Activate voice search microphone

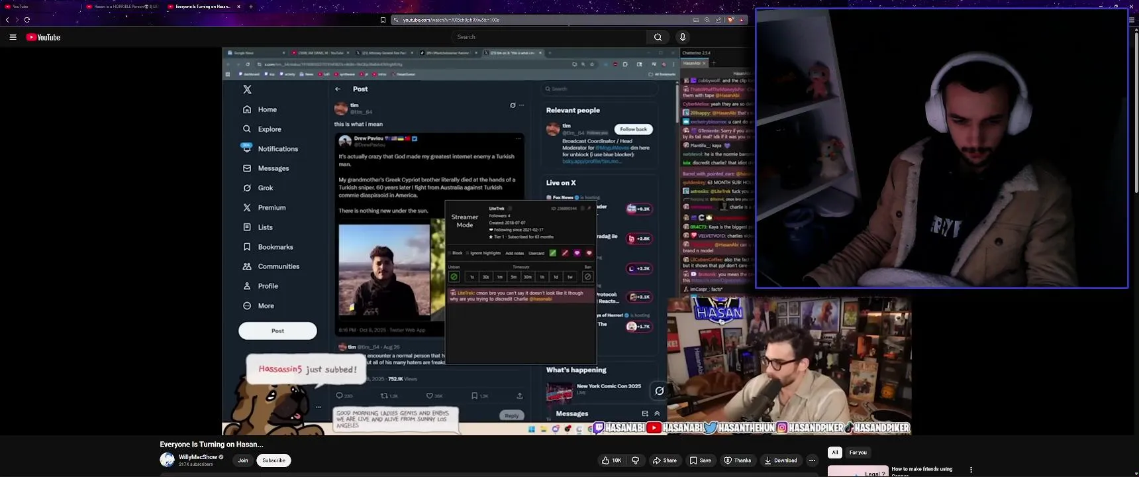tap(683, 37)
